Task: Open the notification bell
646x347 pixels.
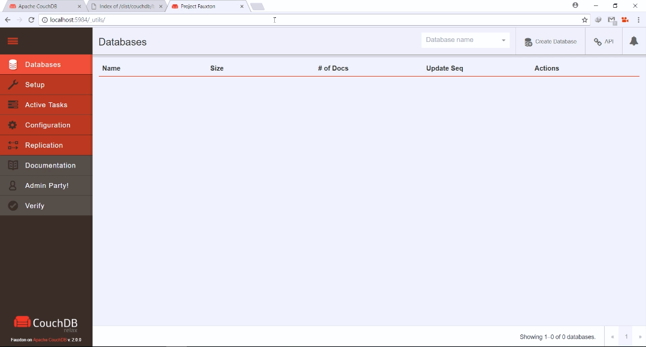Action: pyautogui.click(x=633, y=41)
